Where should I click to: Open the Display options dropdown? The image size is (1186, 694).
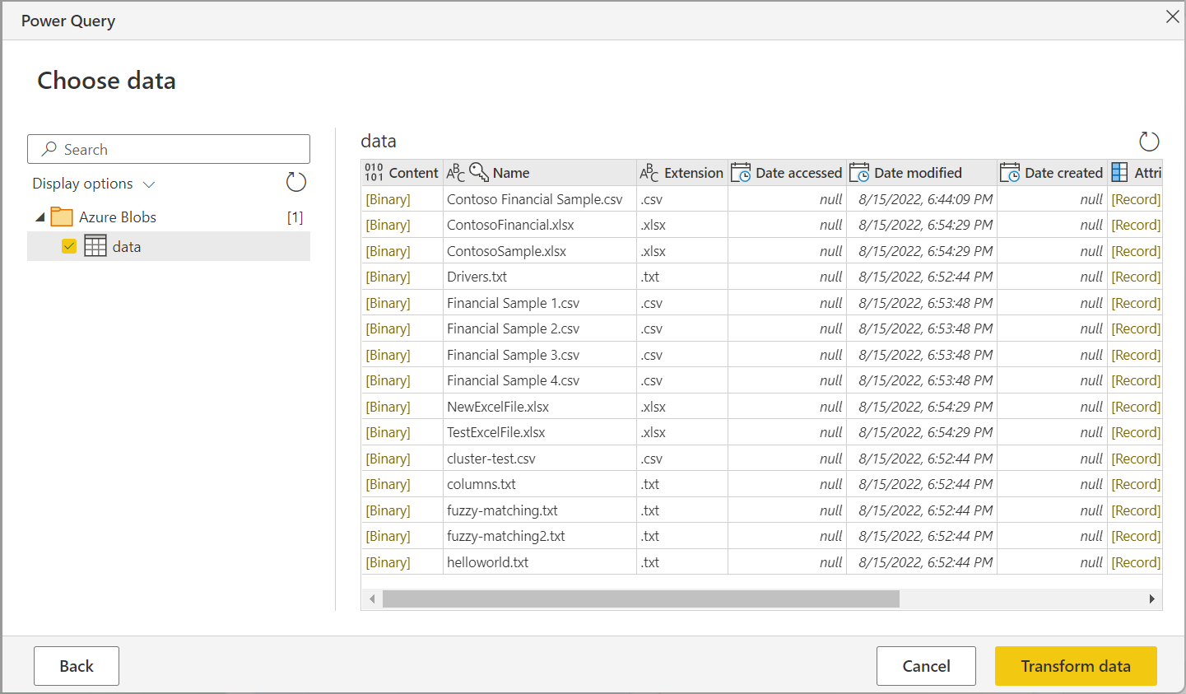pos(94,184)
